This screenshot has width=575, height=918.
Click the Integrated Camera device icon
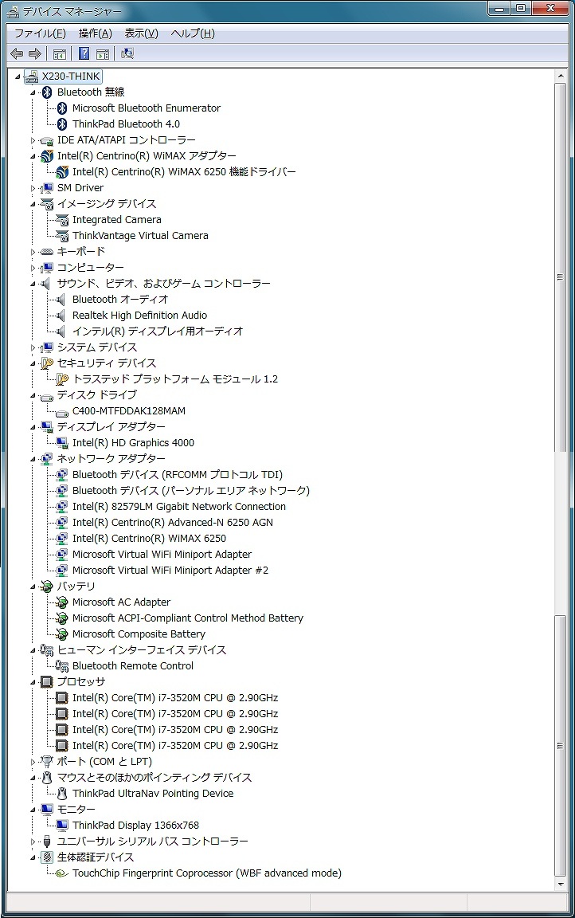click(x=62, y=220)
